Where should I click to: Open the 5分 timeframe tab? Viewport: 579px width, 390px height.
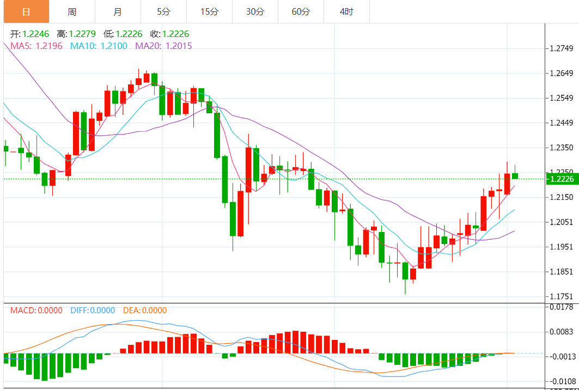[163, 12]
